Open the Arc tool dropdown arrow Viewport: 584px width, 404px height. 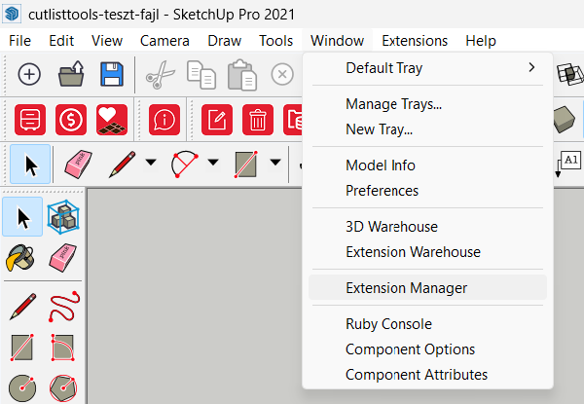click(212, 164)
